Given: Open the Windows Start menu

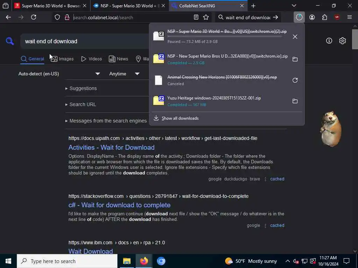Looking at the screenshot, I should point(8,261).
